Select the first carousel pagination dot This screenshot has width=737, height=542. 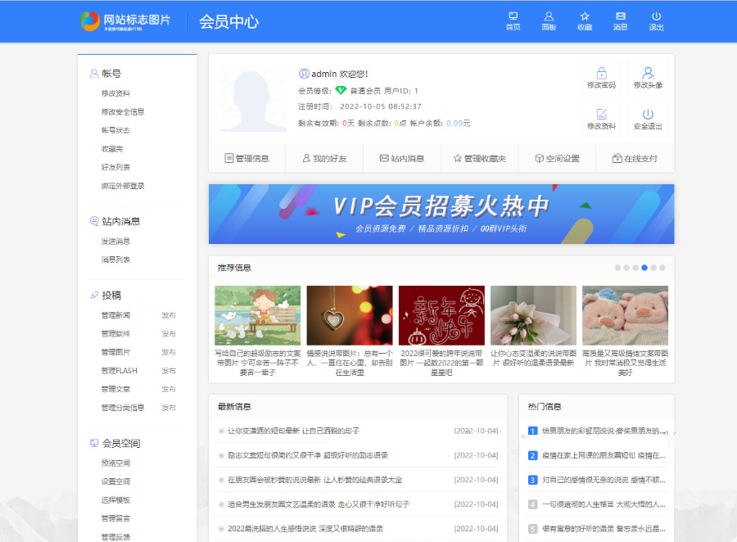point(617,268)
